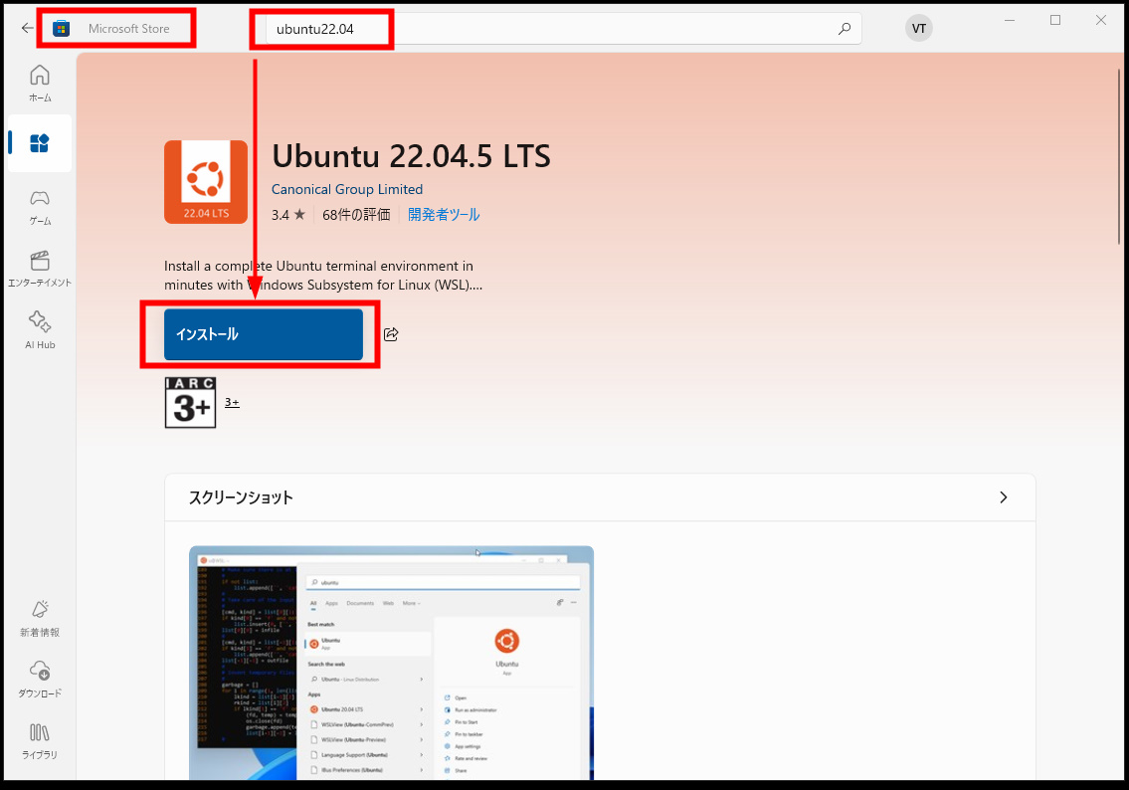Open the 開発者ツール category link
The width and height of the screenshot is (1129, 790).
[444, 215]
